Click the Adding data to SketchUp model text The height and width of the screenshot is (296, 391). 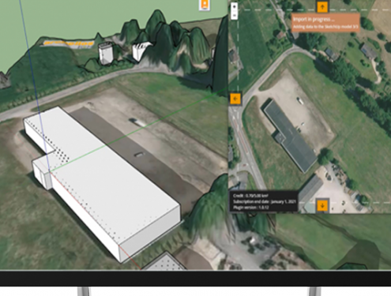tap(325, 27)
